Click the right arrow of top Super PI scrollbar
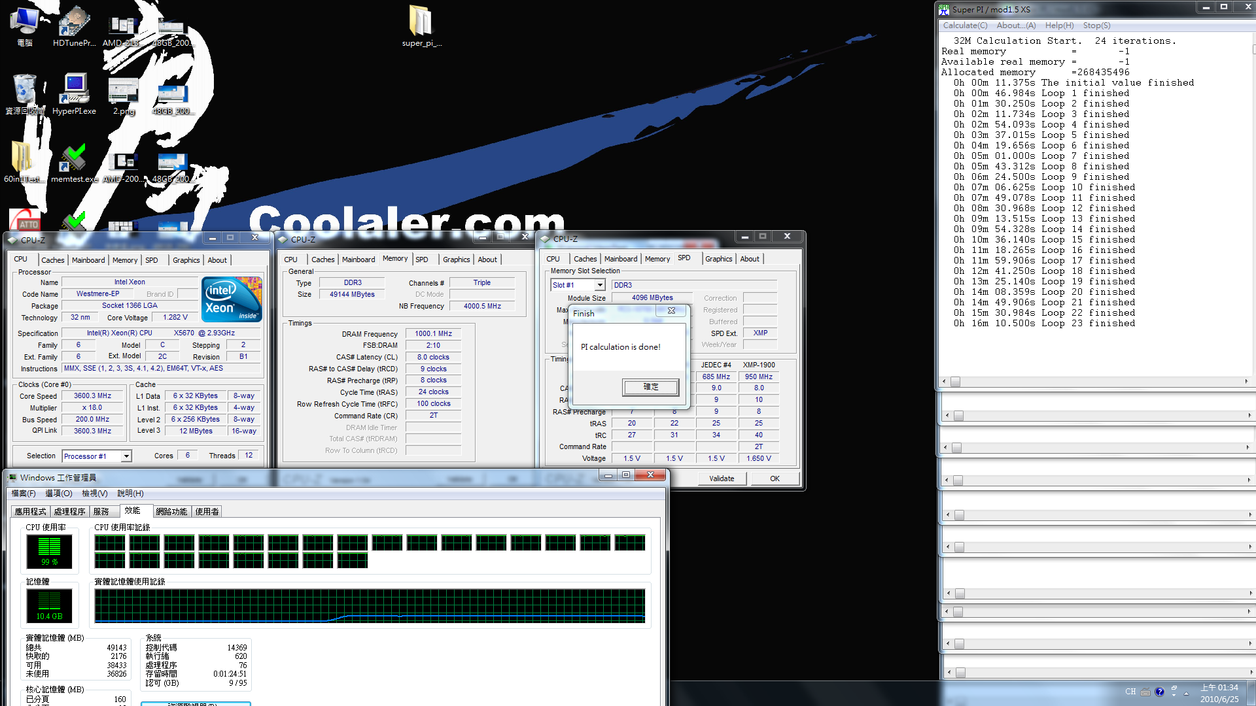1256x706 pixels. coord(1246,382)
